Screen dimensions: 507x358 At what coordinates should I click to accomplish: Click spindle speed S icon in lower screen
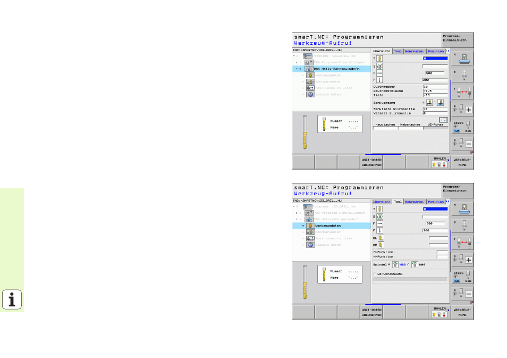[379, 217]
